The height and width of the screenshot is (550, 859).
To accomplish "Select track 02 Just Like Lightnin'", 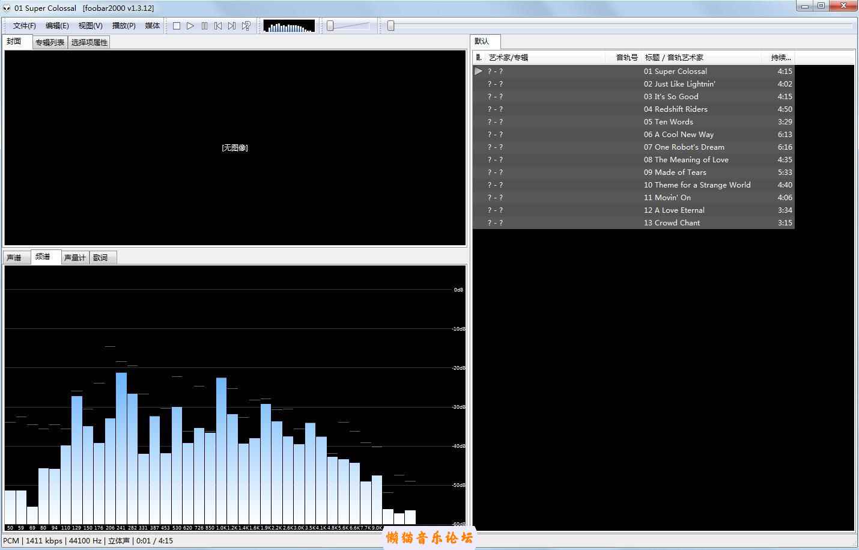I will 634,84.
